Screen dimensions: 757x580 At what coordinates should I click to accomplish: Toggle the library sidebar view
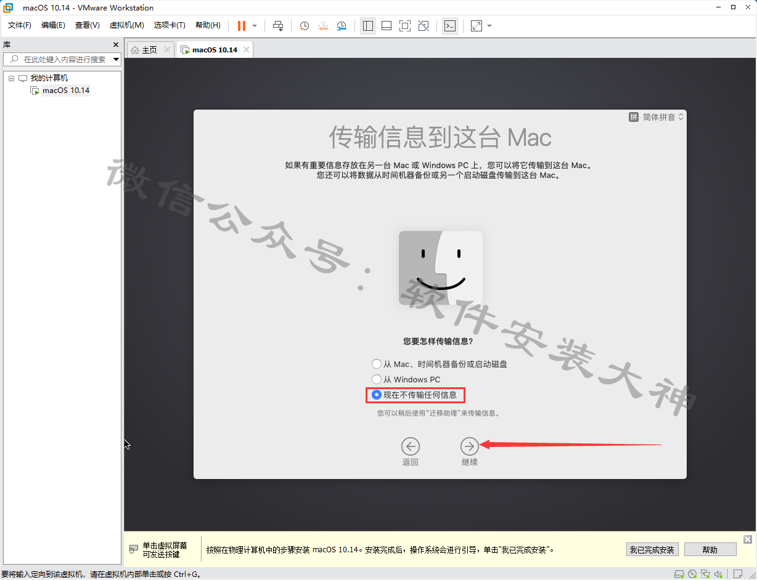tap(368, 26)
